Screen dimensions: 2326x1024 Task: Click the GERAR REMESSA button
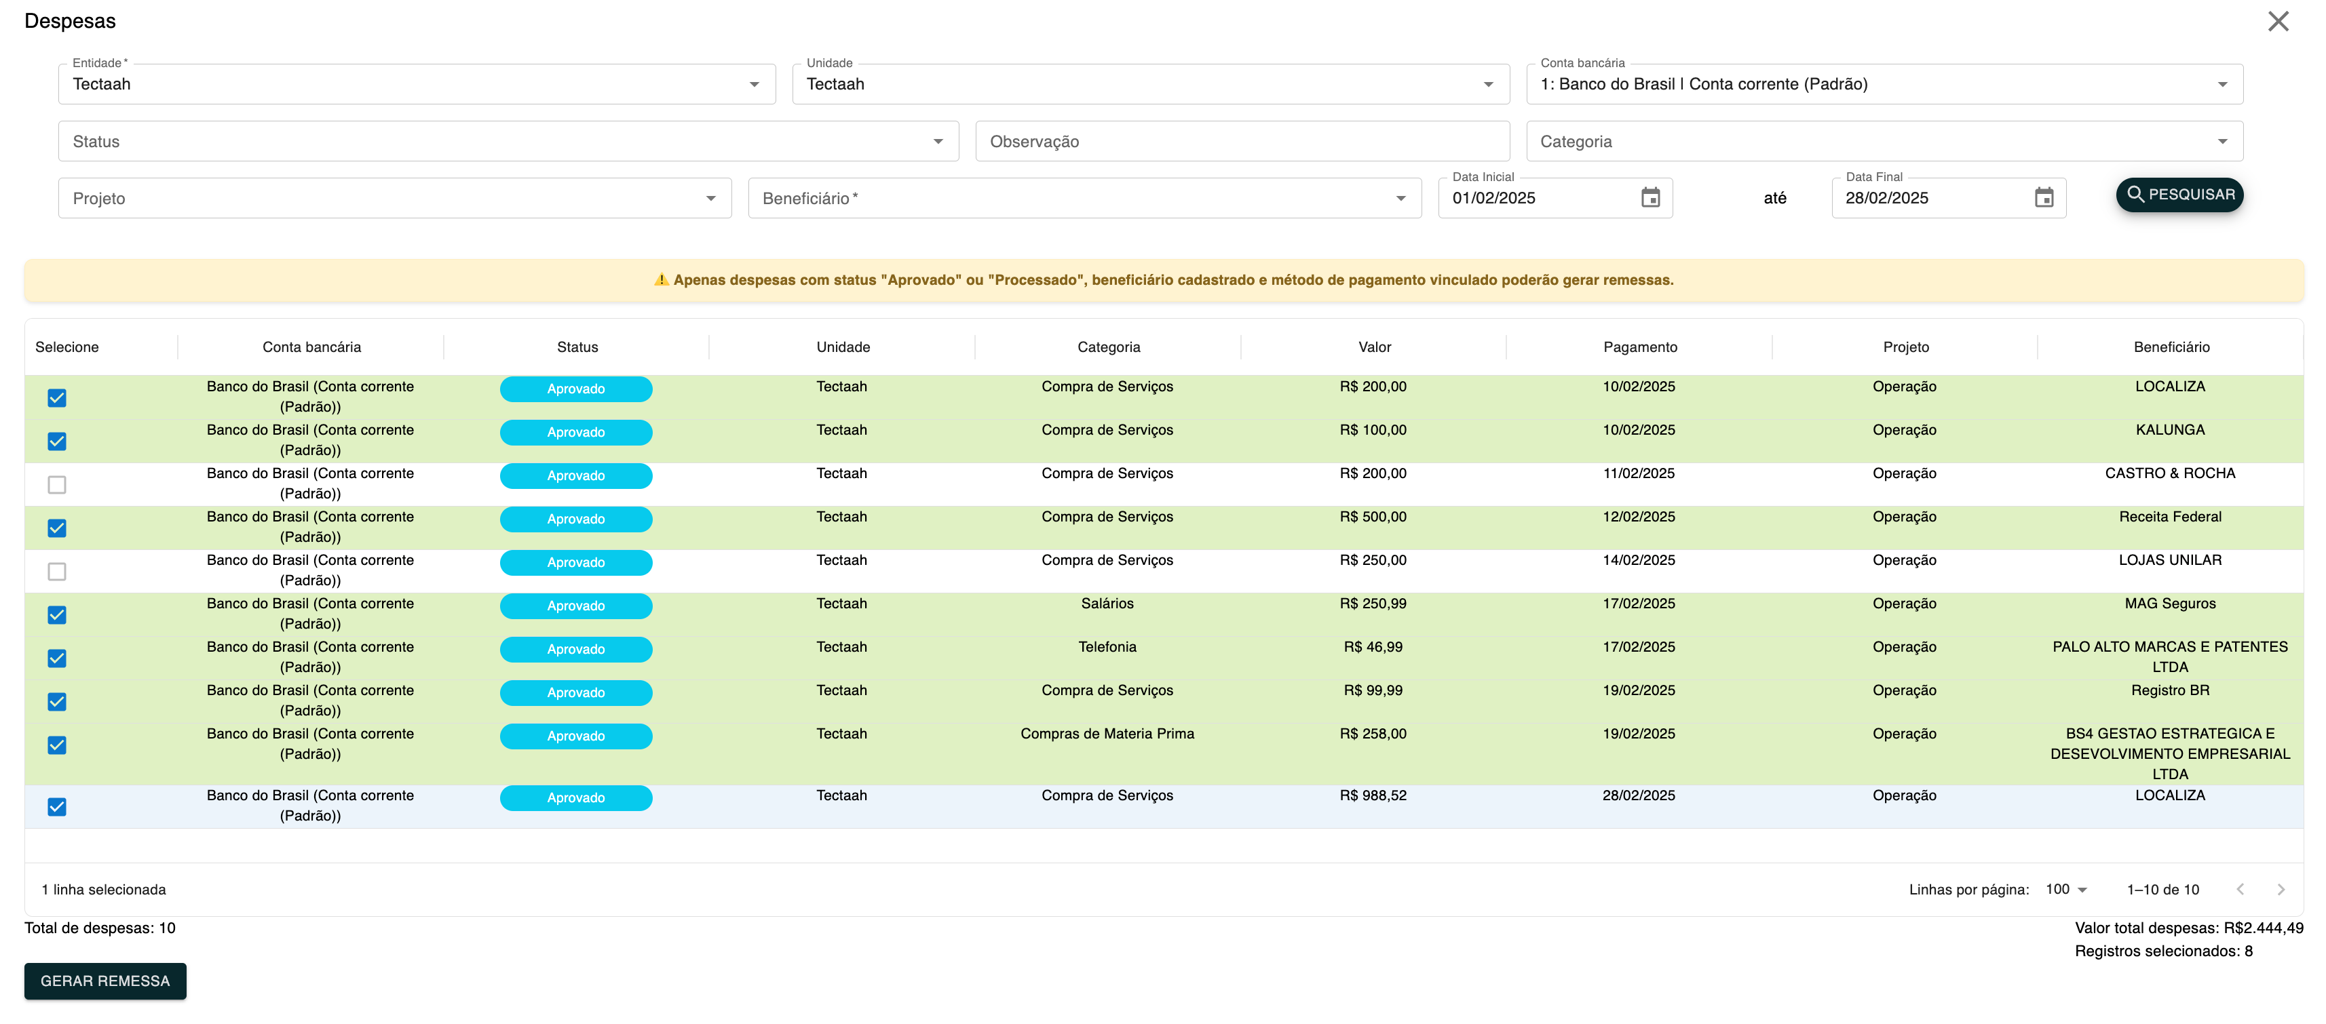click(x=104, y=981)
